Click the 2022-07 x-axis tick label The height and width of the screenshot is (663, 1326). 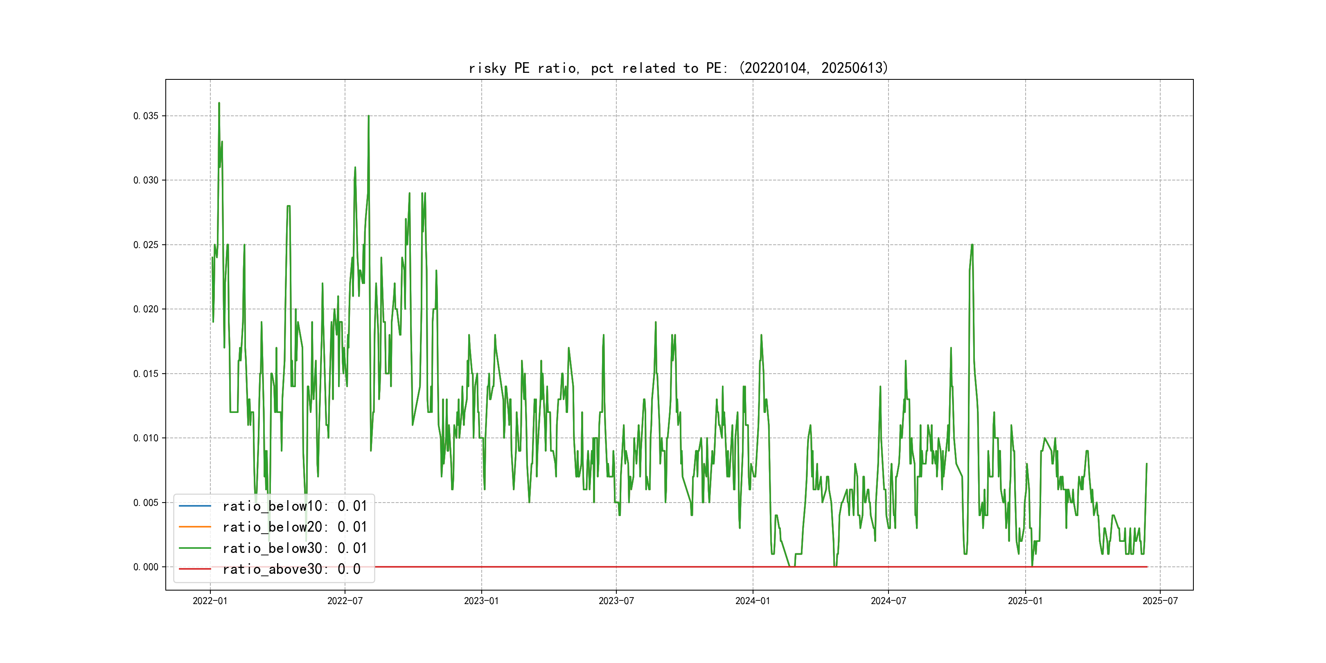pos(345,601)
